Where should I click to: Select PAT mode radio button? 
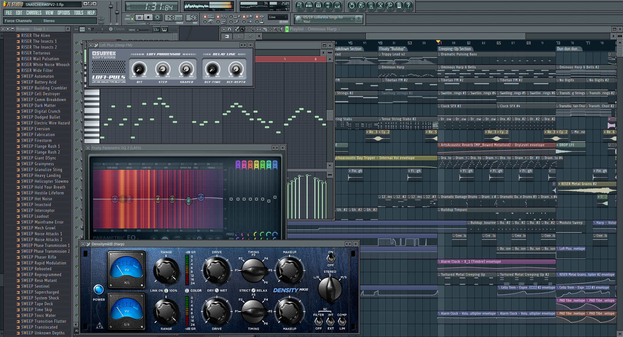(x=132, y=16)
